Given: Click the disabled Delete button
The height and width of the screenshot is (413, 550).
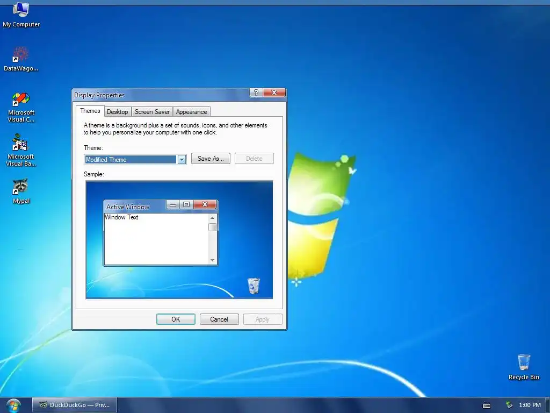Looking at the screenshot, I should pyautogui.click(x=254, y=159).
